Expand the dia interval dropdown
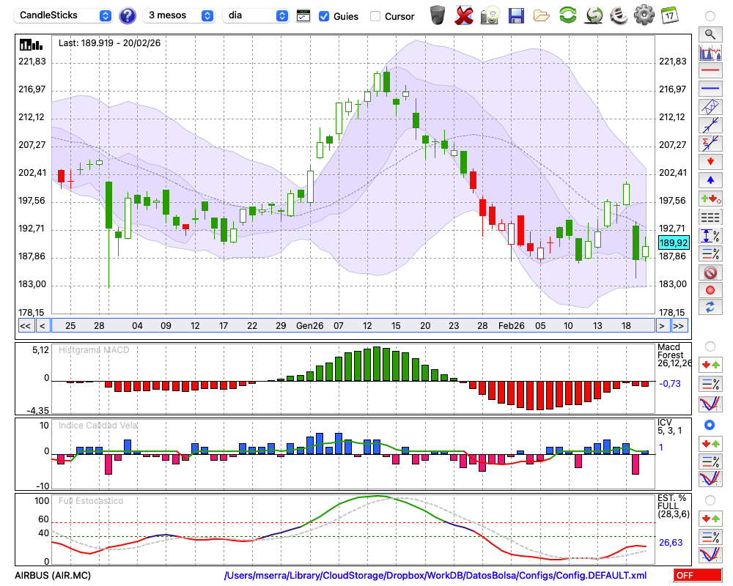Viewport: 733px width, 586px height. click(x=256, y=15)
